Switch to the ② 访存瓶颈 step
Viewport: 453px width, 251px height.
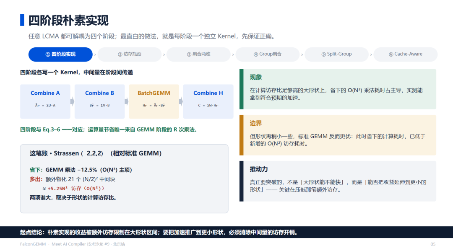click(130, 54)
